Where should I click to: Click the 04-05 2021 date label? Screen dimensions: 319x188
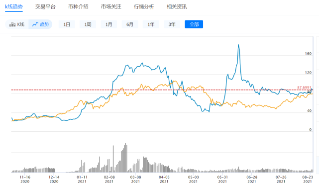(x=164, y=179)
